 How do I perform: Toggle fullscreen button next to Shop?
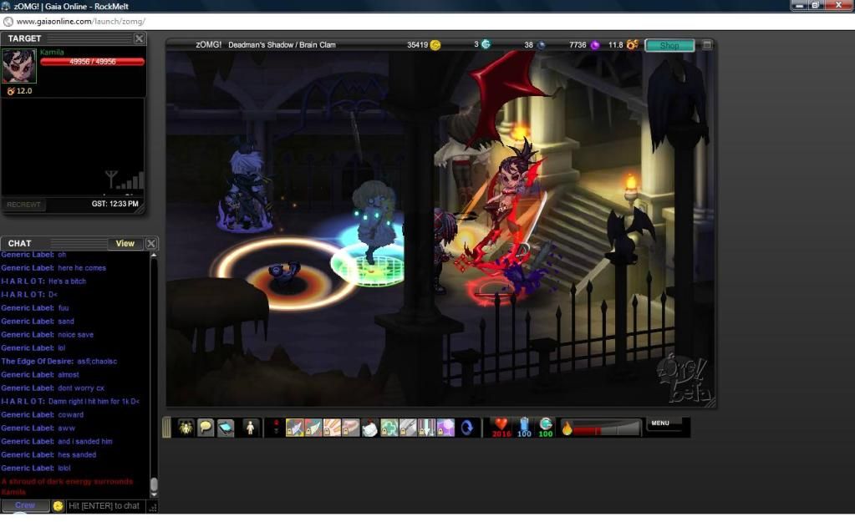[x=707, y=45]
